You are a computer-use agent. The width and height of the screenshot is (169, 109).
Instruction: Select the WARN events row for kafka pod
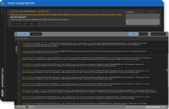click(93, 45)
